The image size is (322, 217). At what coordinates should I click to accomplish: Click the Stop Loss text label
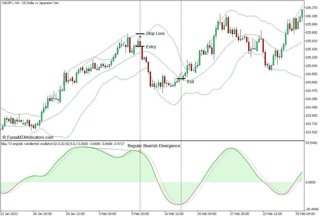click(x=155, y=33)
